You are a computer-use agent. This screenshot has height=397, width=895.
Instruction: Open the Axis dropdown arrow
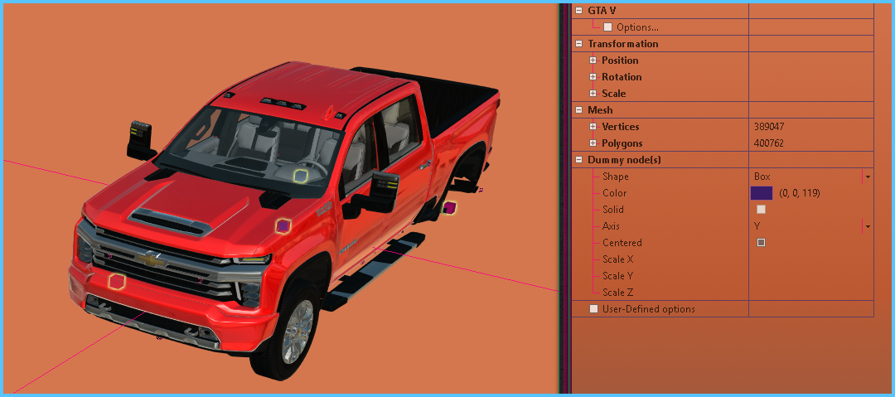pyautogui.click(x=867, y=226)
